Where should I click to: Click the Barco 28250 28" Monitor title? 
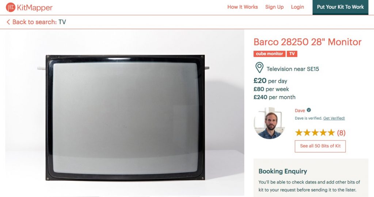tap(308, 42)
